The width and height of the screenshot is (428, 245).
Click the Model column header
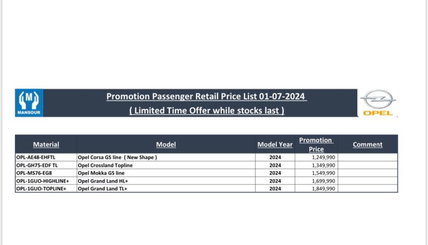(166, 144)
